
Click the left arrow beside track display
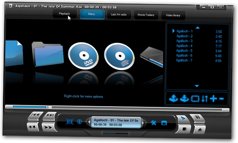click(x=89, y=122)
